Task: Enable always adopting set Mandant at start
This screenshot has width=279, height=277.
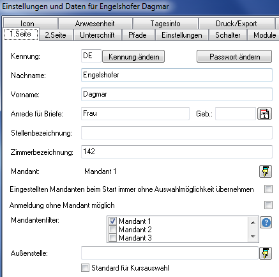Action: pos(268,189)
